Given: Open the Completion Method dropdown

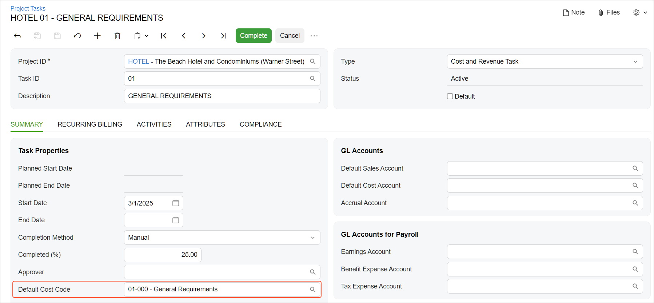Looking at the screenshot, I should pyautogui.click(x=312, y=238).
